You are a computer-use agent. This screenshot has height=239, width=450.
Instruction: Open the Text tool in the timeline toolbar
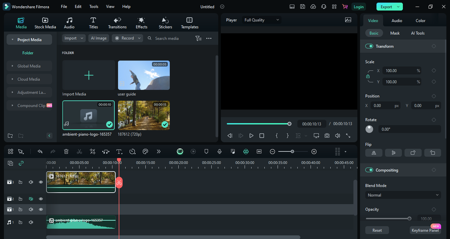[119, 151]
